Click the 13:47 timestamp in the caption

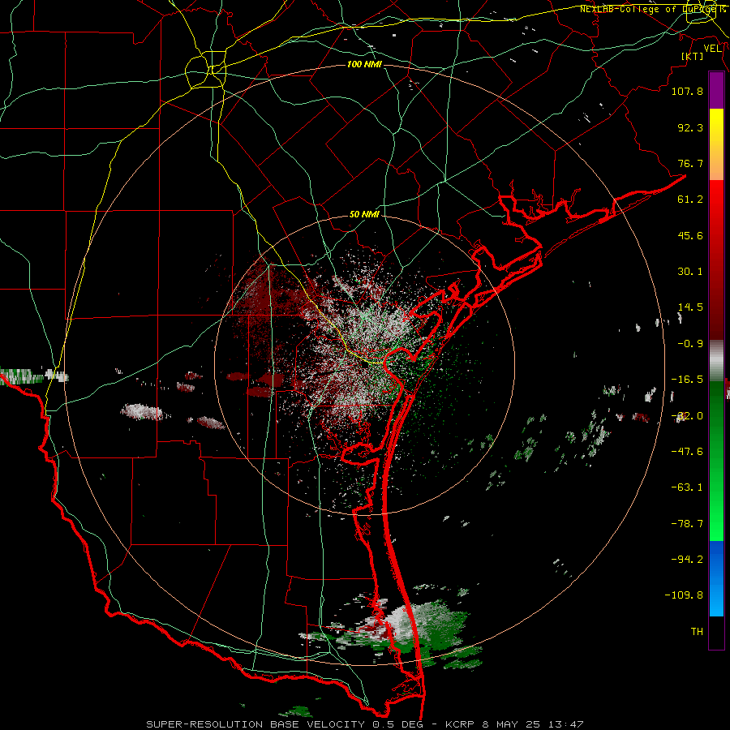pyautogui.click(x=565, y=724)
